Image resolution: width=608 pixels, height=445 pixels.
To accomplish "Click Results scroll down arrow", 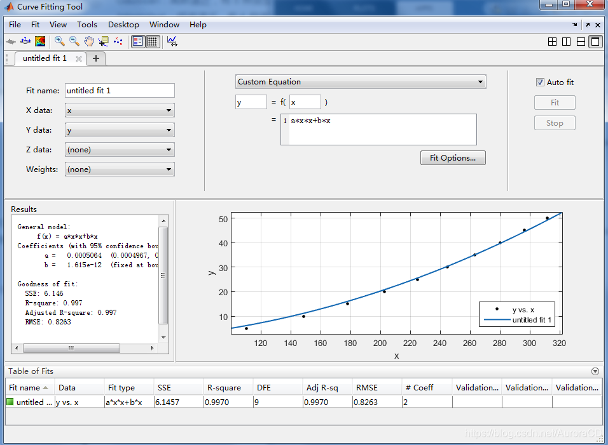I will coord(163,338).
